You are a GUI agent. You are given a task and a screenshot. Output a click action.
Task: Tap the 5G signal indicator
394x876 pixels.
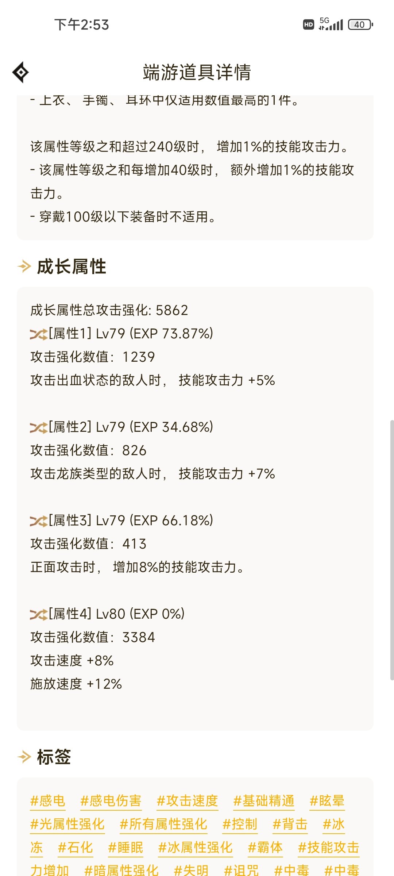pyautogui.click(x=331, y=24)
